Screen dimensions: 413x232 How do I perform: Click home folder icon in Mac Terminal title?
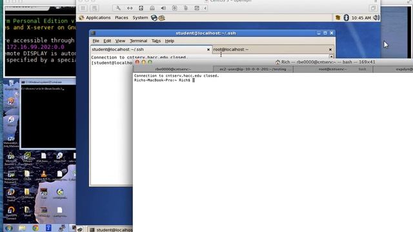point(277,63)
